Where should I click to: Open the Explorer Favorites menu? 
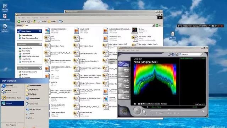click(35, 18)
